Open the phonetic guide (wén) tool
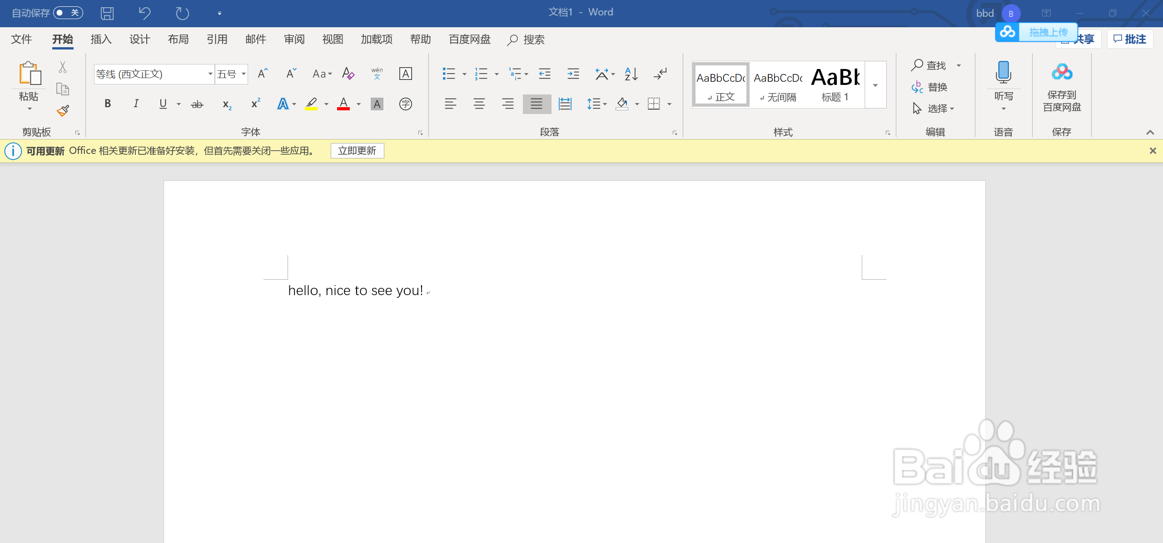Viewport: 1163px width, 543px height. 377,74
